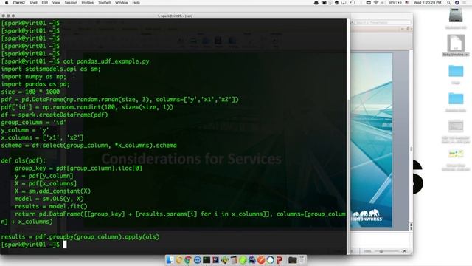472x266 pixels.
Task: Click the "y_column = 'y'" line
Action: 25,130
